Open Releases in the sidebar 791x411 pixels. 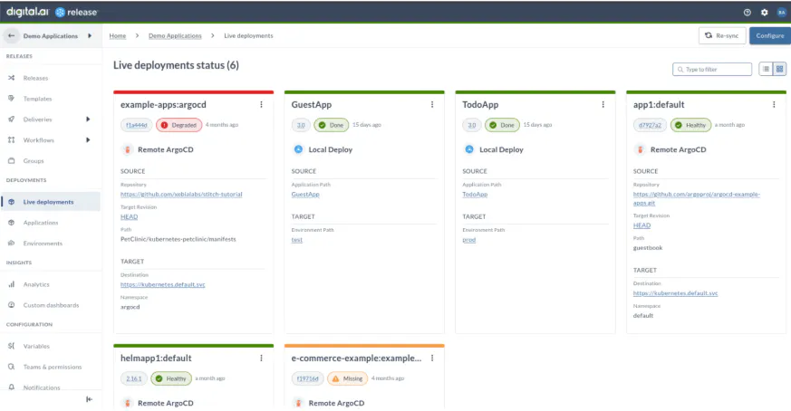(x=35, y=78)
